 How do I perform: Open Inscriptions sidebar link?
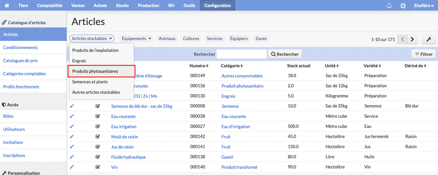tap(33, 155)
